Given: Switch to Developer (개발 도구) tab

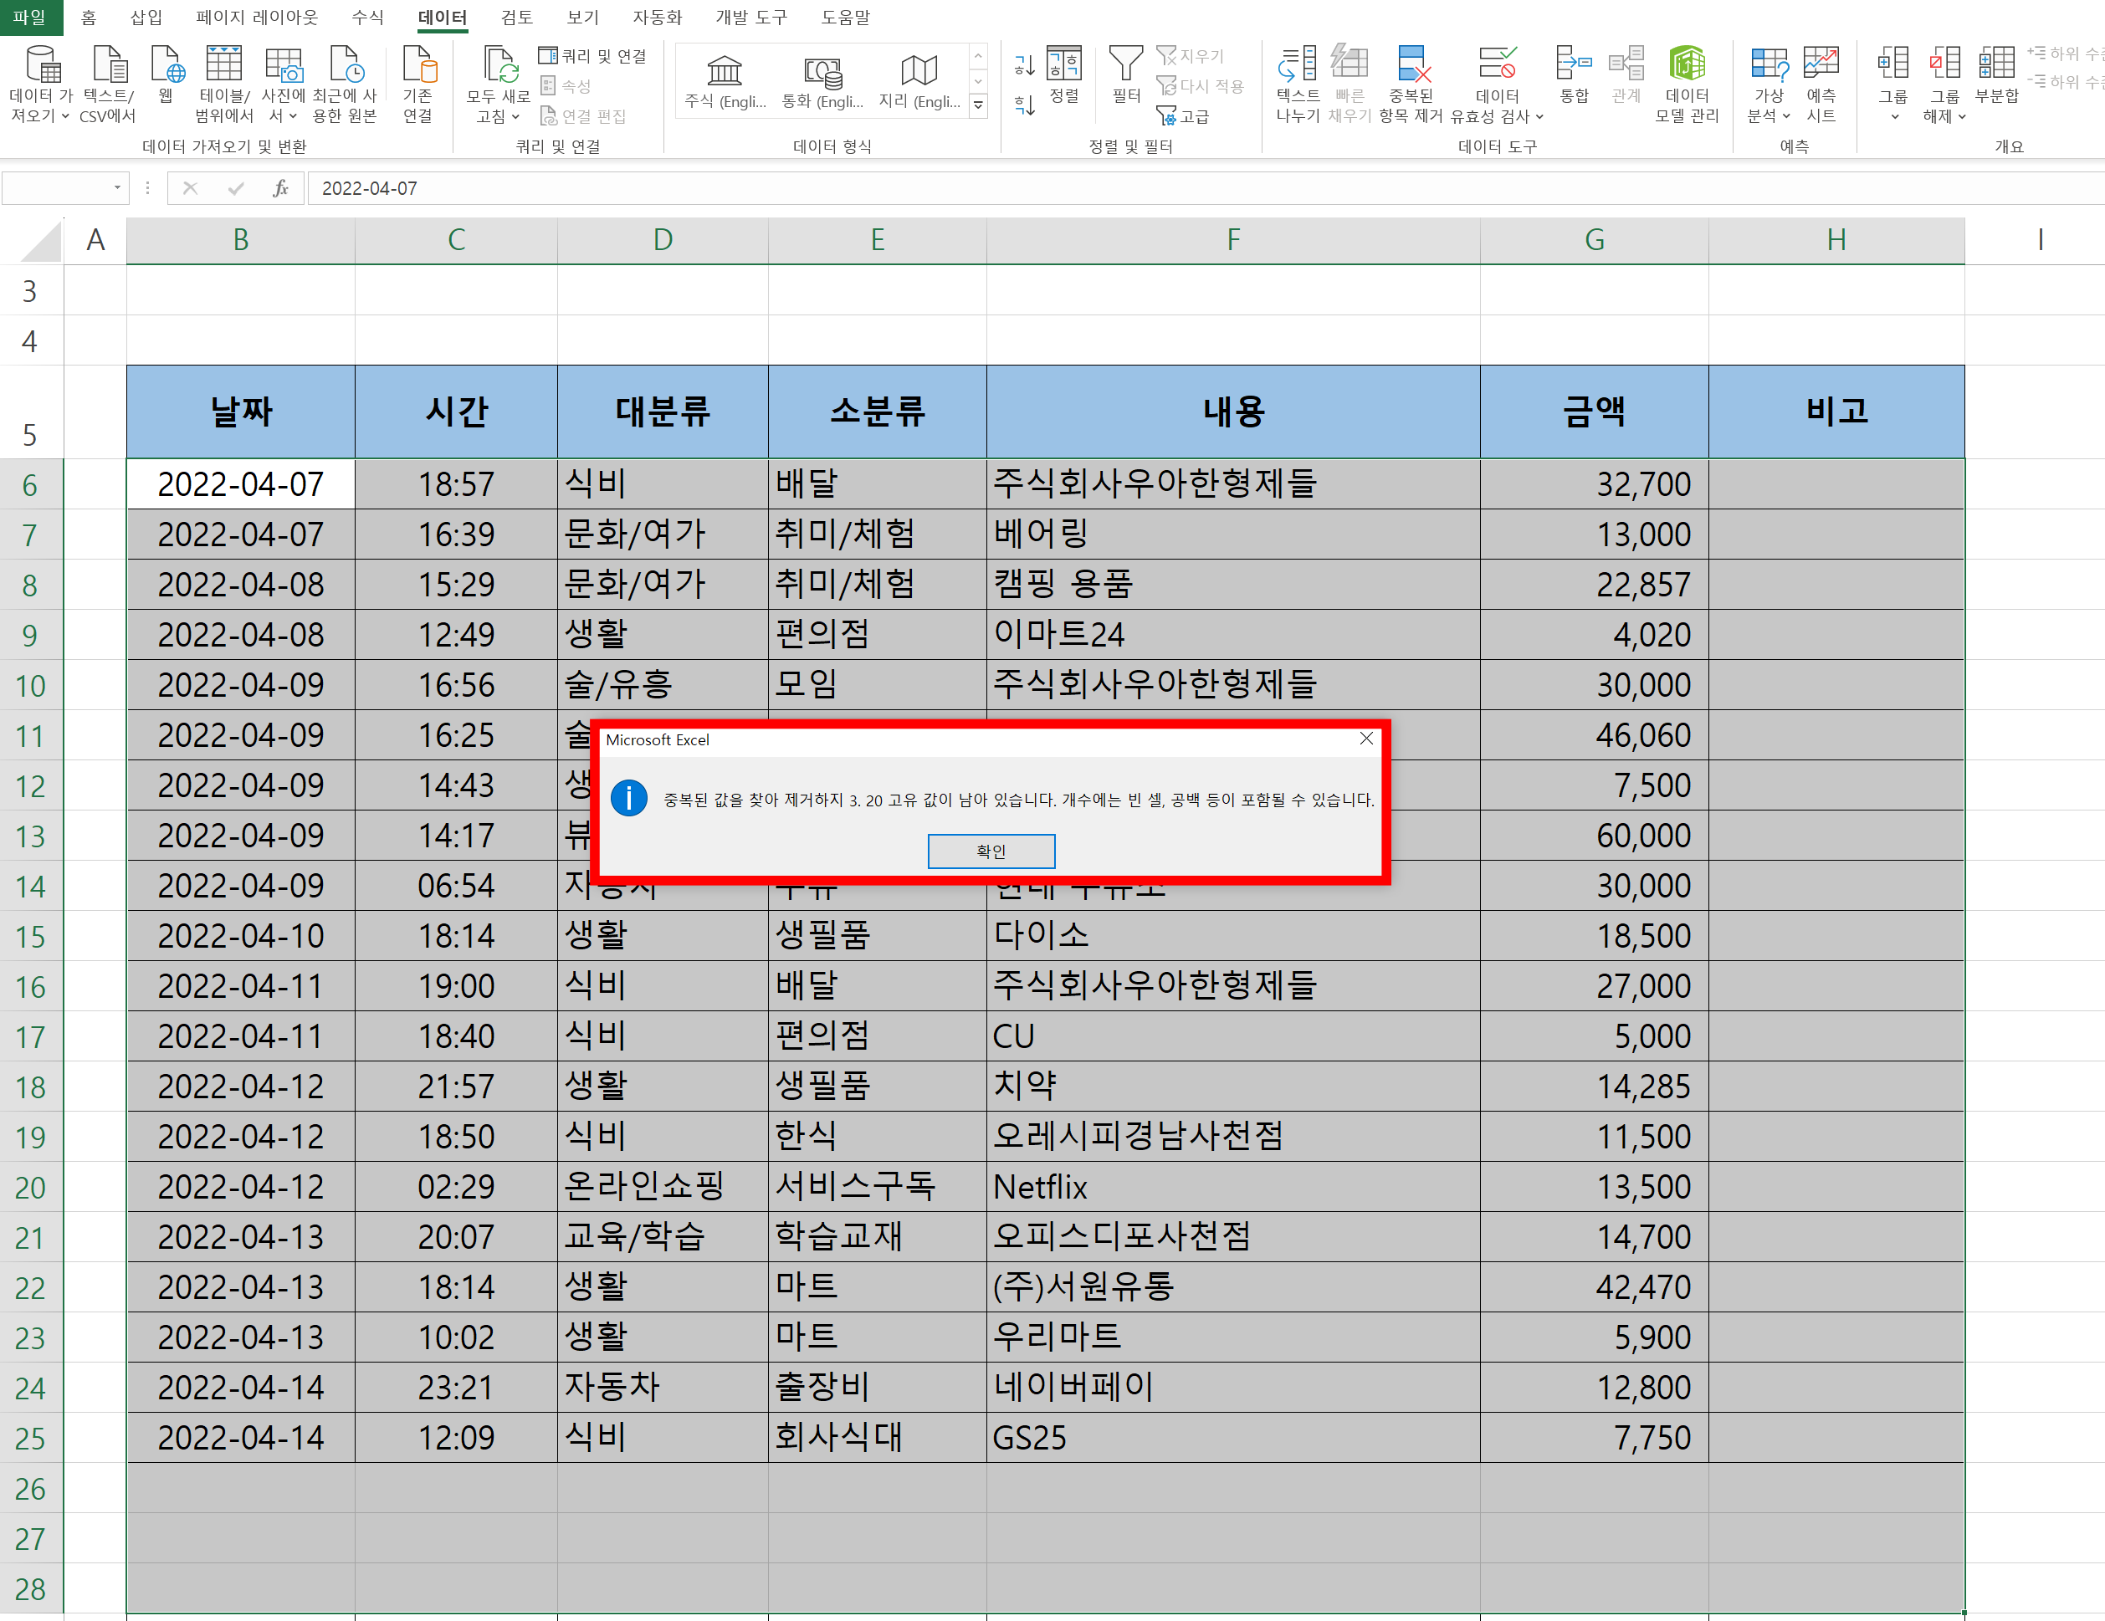Looking at the screenshot, I should pyautogui.click(x=750, y=17).
